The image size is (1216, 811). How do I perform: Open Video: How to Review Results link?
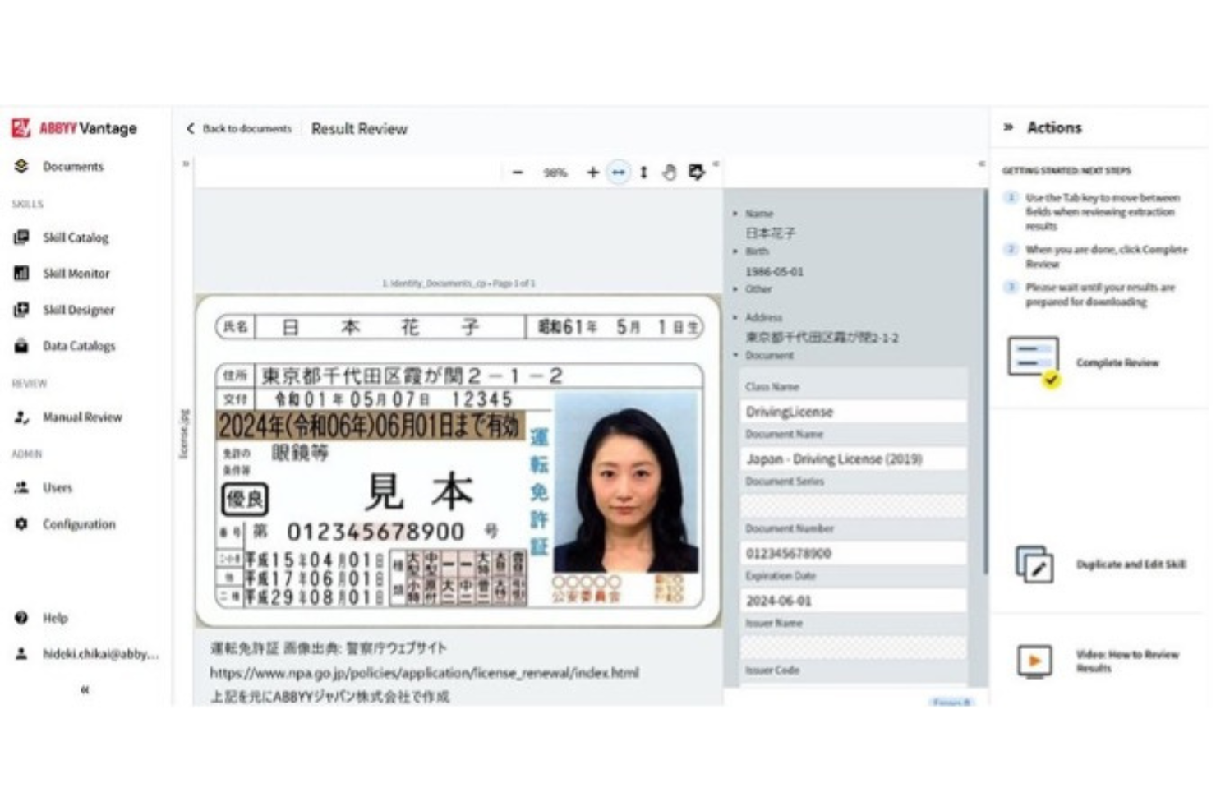click(1127, 661)
